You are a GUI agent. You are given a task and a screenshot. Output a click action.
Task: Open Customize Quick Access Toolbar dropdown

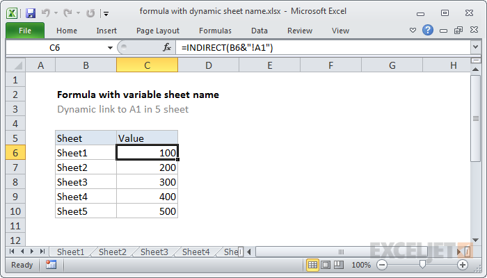click(105, 13)
